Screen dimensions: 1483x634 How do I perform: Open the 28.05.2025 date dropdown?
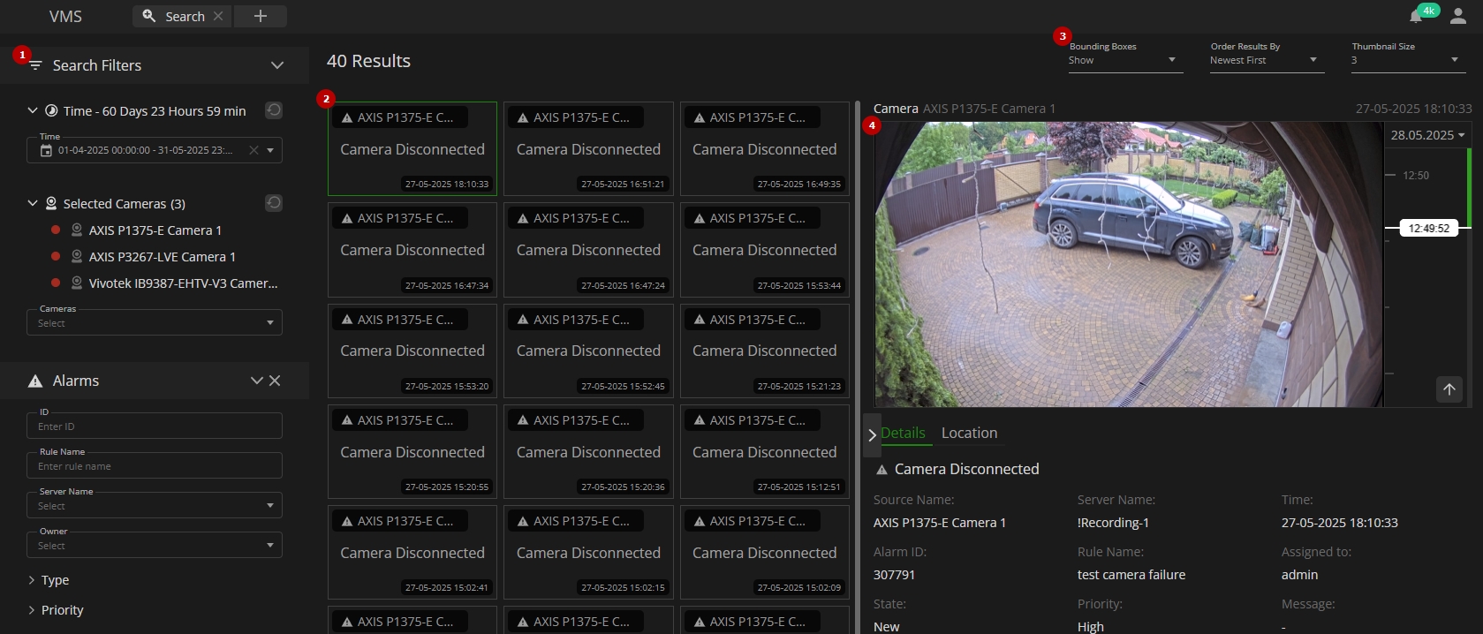(x=1427, y=135)
